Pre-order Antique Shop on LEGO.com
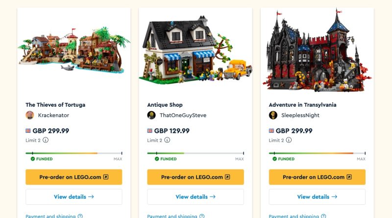 click(195, 177)
